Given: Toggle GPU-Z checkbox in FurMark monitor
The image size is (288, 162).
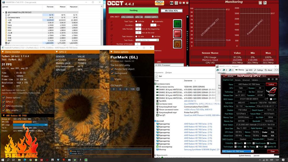Looking at the screenshot, I should (3, 102).
